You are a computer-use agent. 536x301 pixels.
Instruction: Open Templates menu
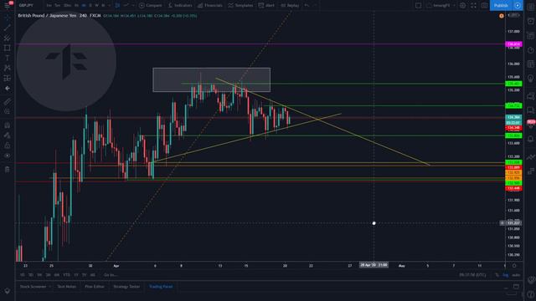point(240,6)
